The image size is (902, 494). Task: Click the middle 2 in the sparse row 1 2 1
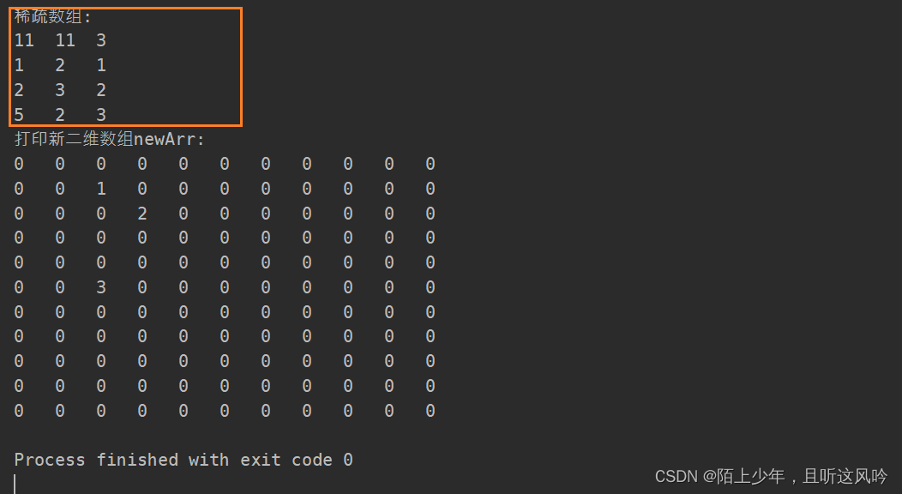(x=60, y=65)
